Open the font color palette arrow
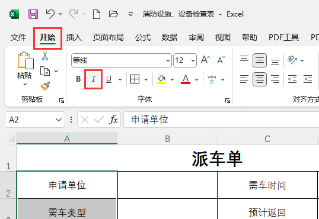The image size is (319, 219). tap(196, 79)
